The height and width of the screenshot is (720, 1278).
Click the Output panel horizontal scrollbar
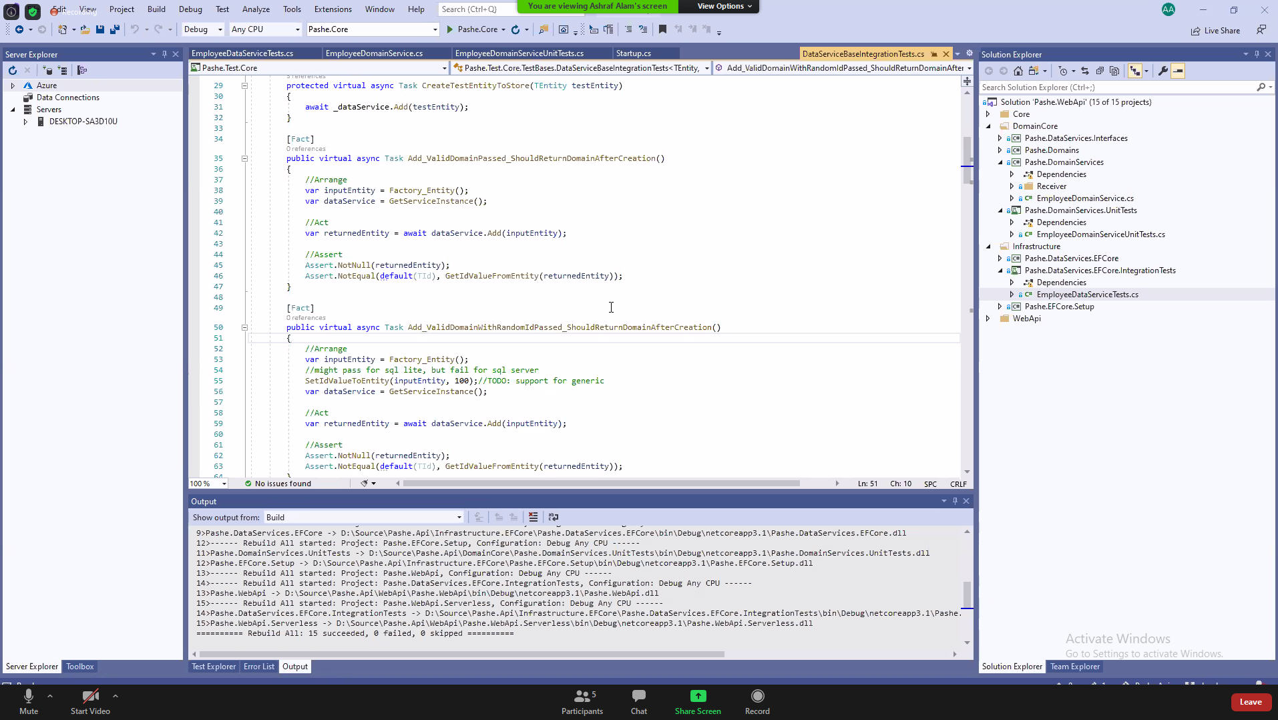(461, 655)
